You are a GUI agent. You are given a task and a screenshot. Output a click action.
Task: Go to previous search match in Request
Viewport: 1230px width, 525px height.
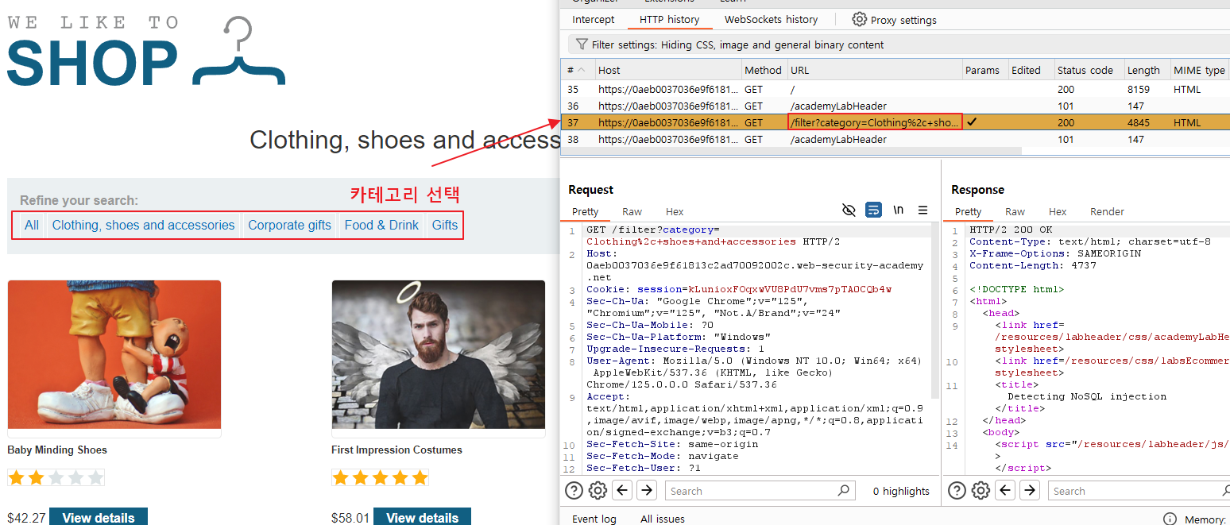click(x=623, y=490)
